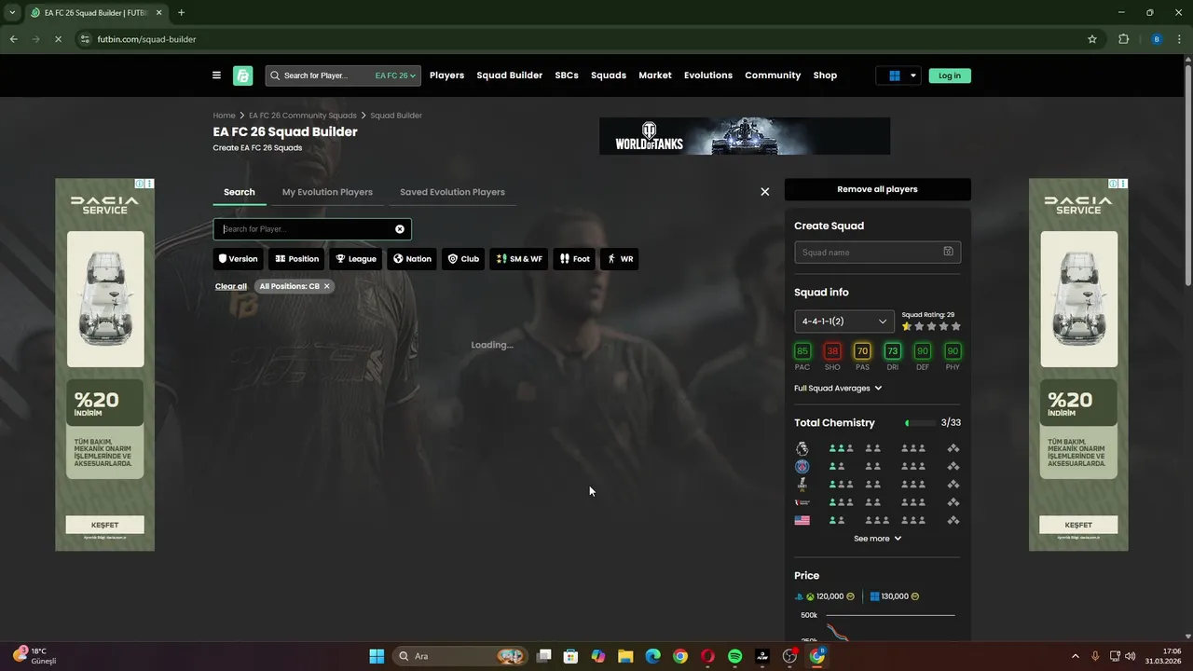Click the save icon in Squad name field
This screenshot has width=1193, height=671.
point(948,252)
